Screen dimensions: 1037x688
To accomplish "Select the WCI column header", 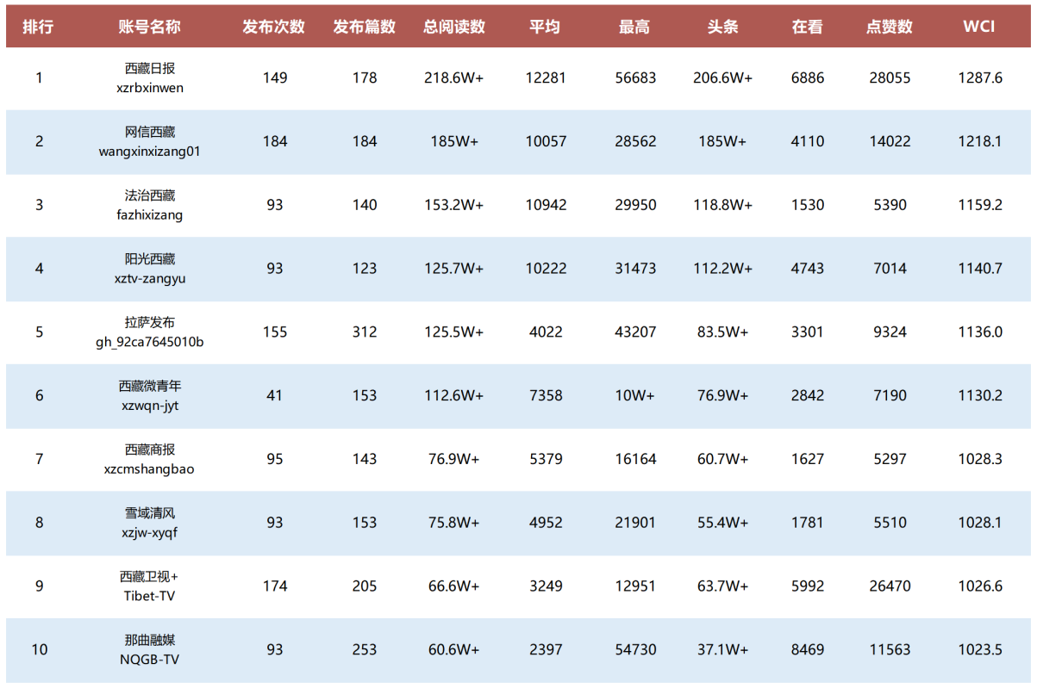I will pyautogui.click(x=979, y=27).
